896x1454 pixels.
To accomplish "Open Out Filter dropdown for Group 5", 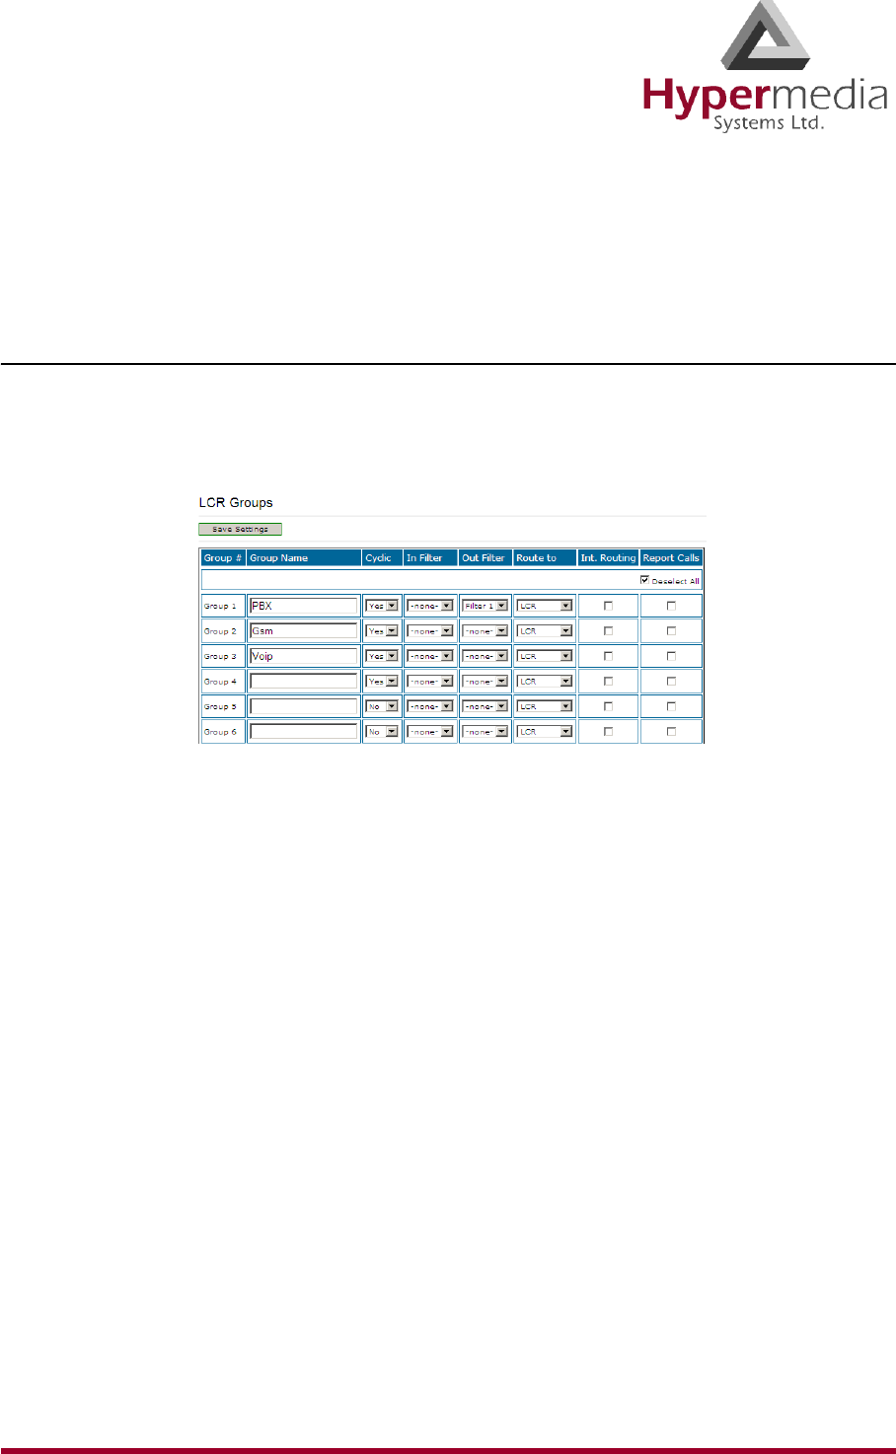I will pos(485,706).
